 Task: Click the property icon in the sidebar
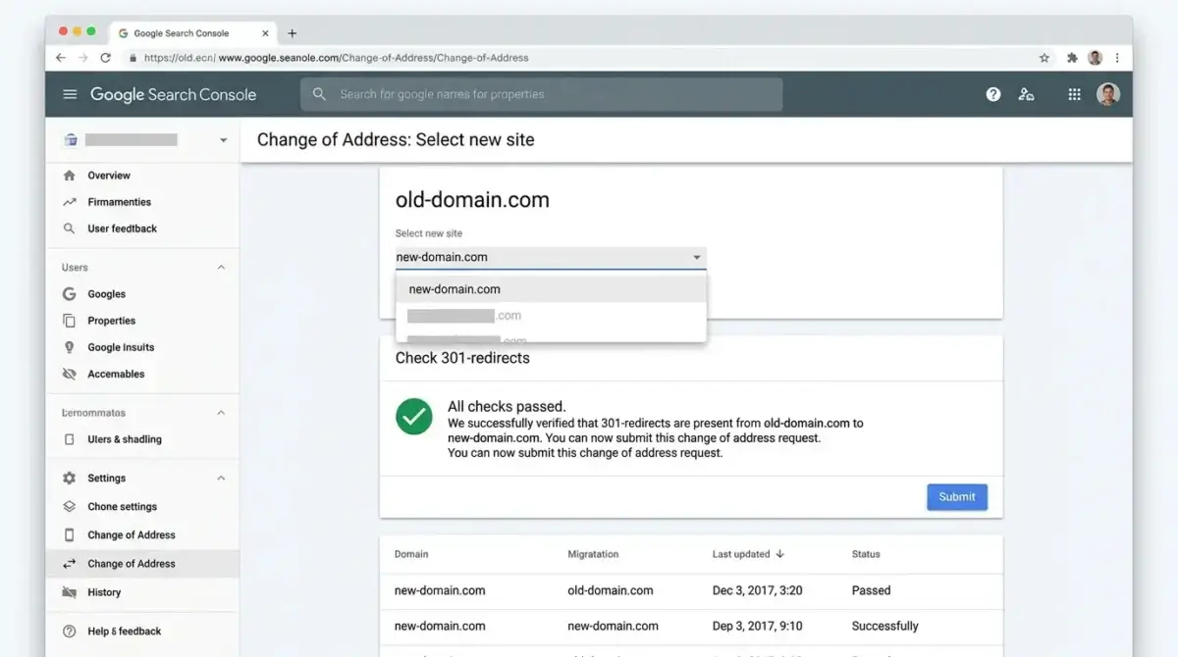click(x=71, y=140)
